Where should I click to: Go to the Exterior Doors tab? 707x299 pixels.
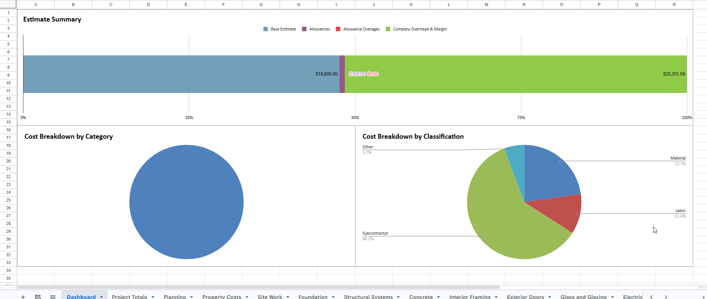click(526, 297)
